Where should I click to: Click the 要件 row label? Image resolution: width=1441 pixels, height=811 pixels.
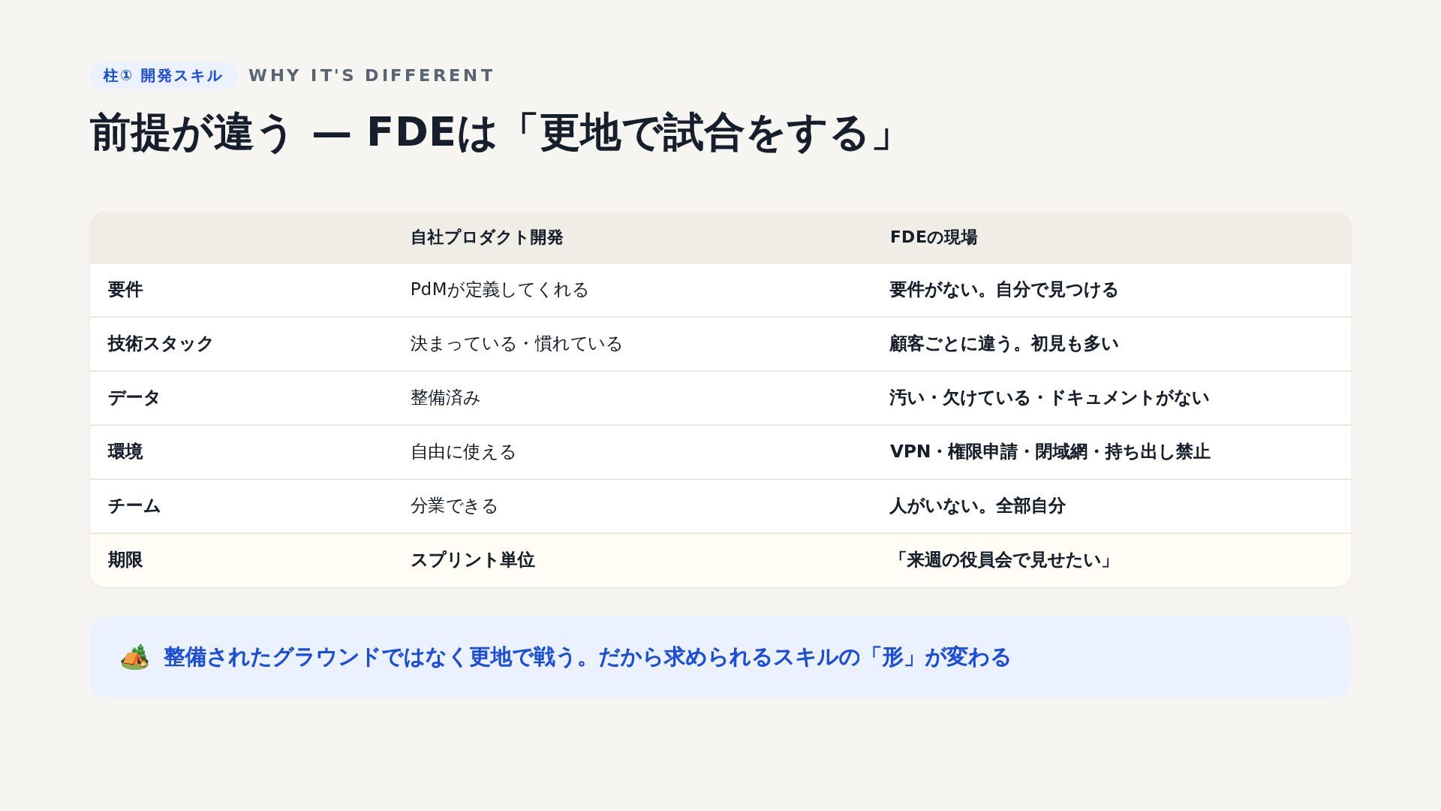point(125,290)
